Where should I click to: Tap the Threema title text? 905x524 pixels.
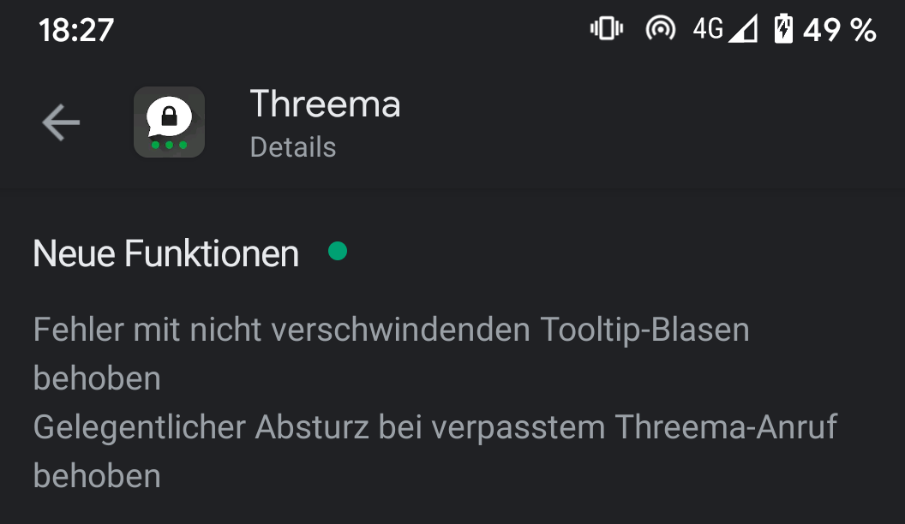click(325, 104)
